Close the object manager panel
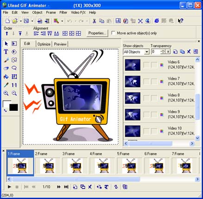The image size is (203, 199). tap(199, 41)
